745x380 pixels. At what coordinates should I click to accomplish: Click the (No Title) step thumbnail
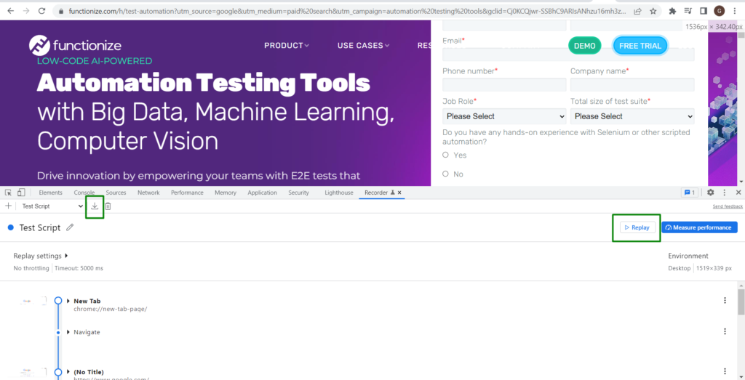tap(33, 372)
